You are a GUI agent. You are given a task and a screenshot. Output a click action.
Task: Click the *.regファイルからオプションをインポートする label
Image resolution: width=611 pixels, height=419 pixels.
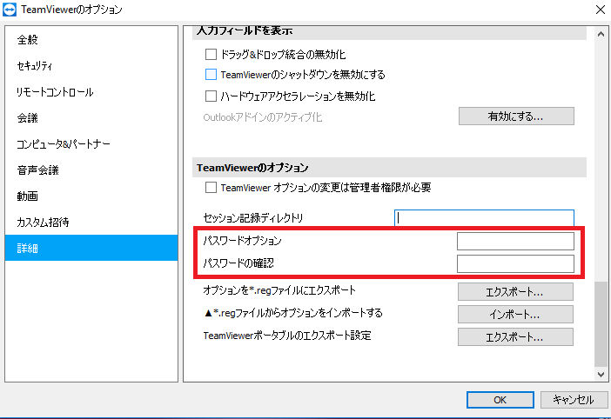pyautogui.click(x=293, y=313)
